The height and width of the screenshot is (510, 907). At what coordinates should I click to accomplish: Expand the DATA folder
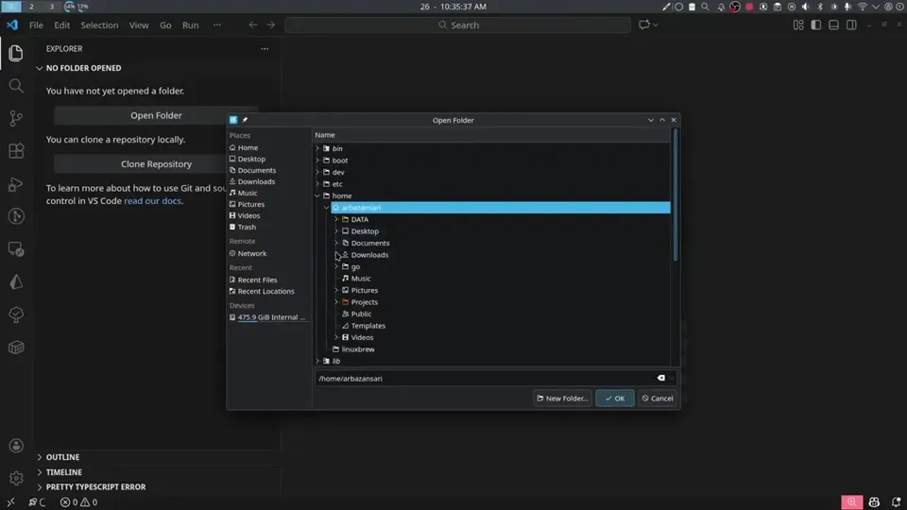336,219
